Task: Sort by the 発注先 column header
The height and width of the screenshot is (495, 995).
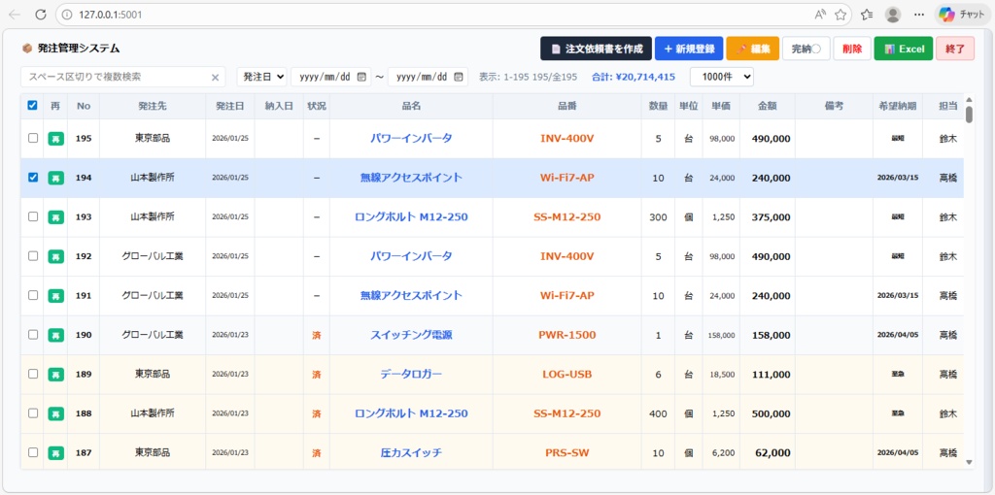Action: pos(153,107)
